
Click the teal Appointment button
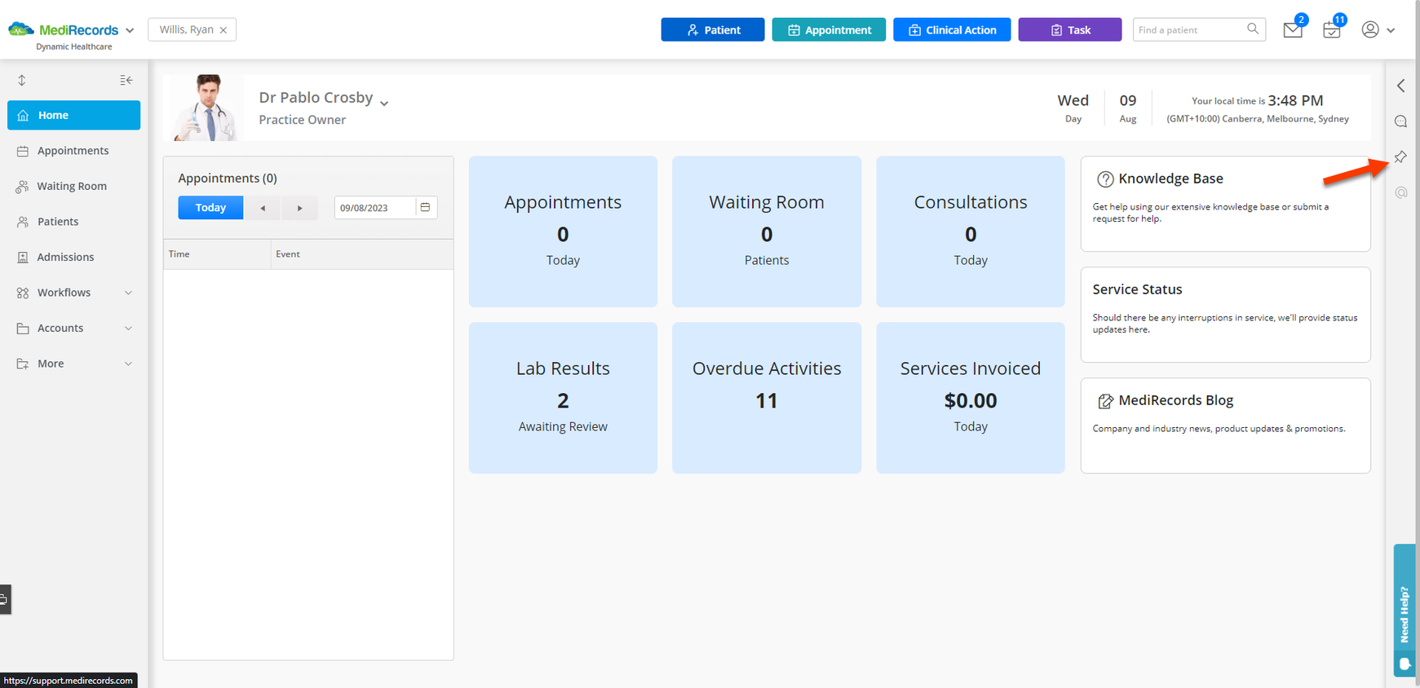point(829,29)
